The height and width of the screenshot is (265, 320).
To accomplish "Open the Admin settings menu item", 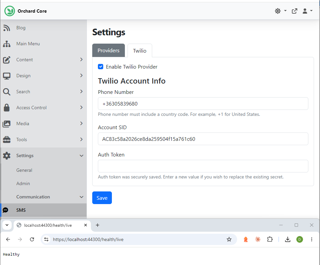I will (23, 183).
